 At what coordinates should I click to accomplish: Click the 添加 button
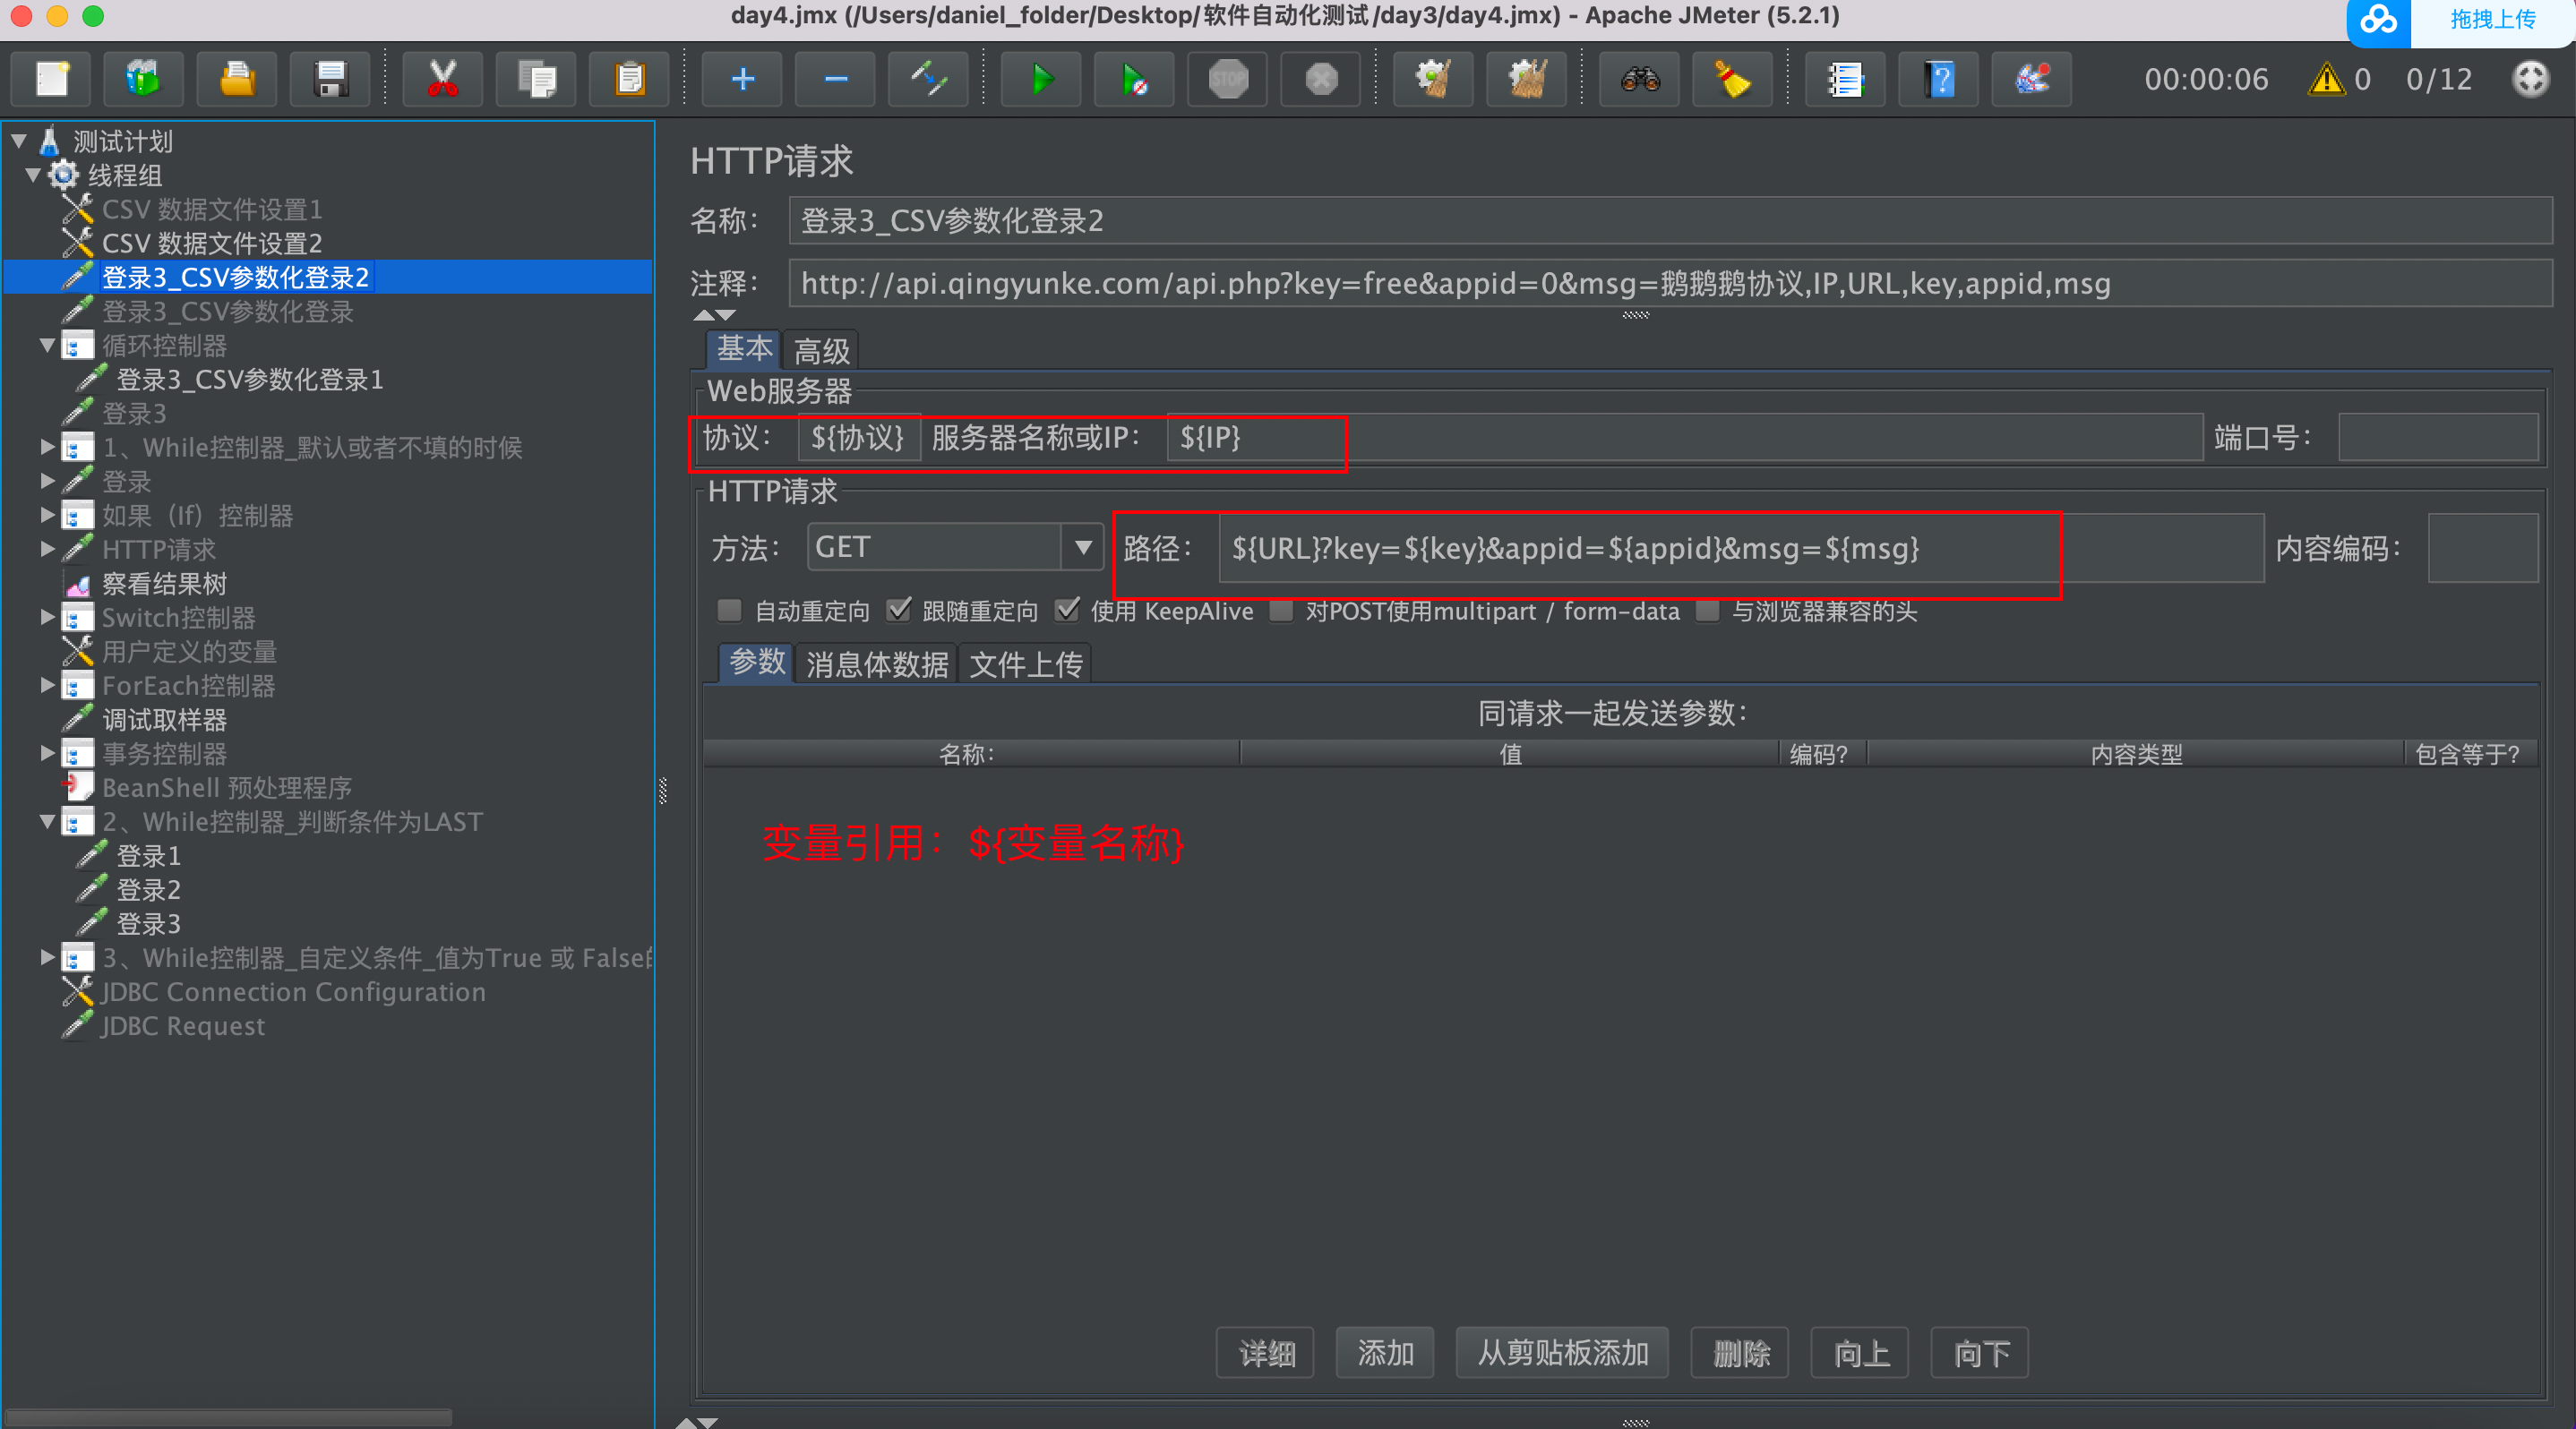(1384, 1353)
